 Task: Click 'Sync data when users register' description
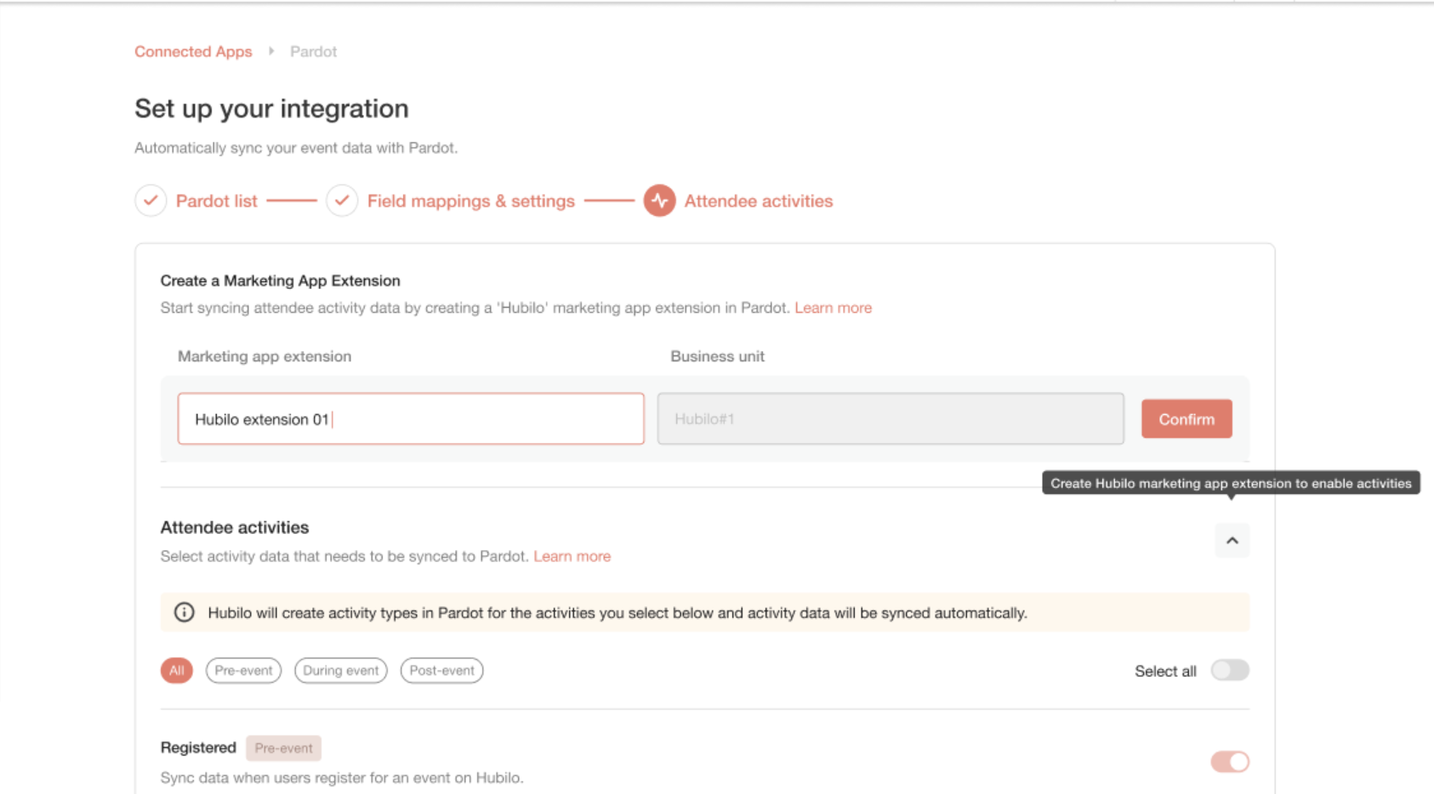[x=342, y=778]
